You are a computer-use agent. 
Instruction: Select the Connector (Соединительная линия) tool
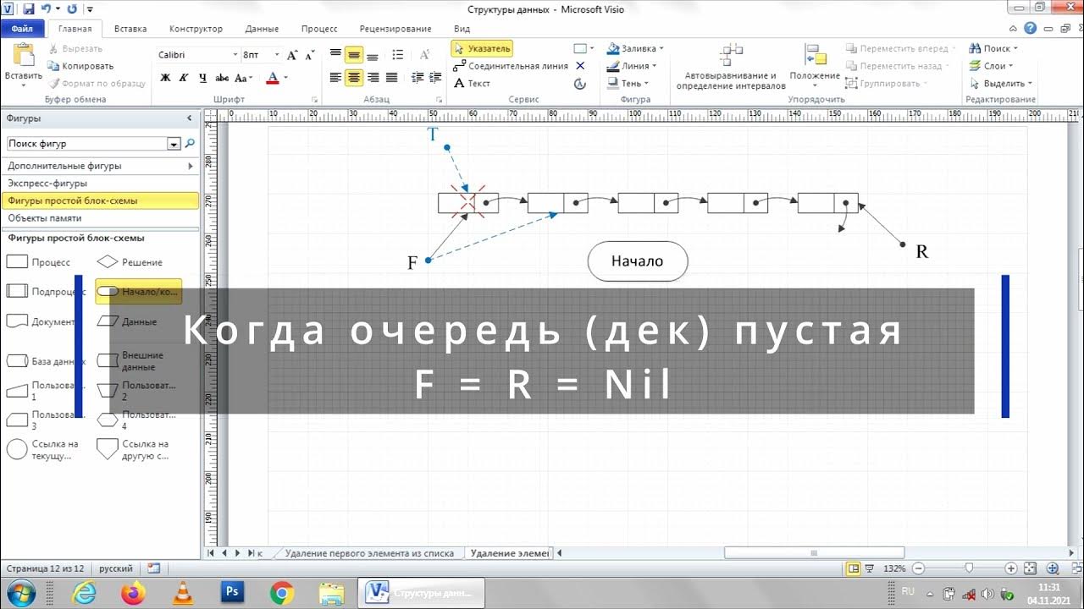(x=511, y=66)
